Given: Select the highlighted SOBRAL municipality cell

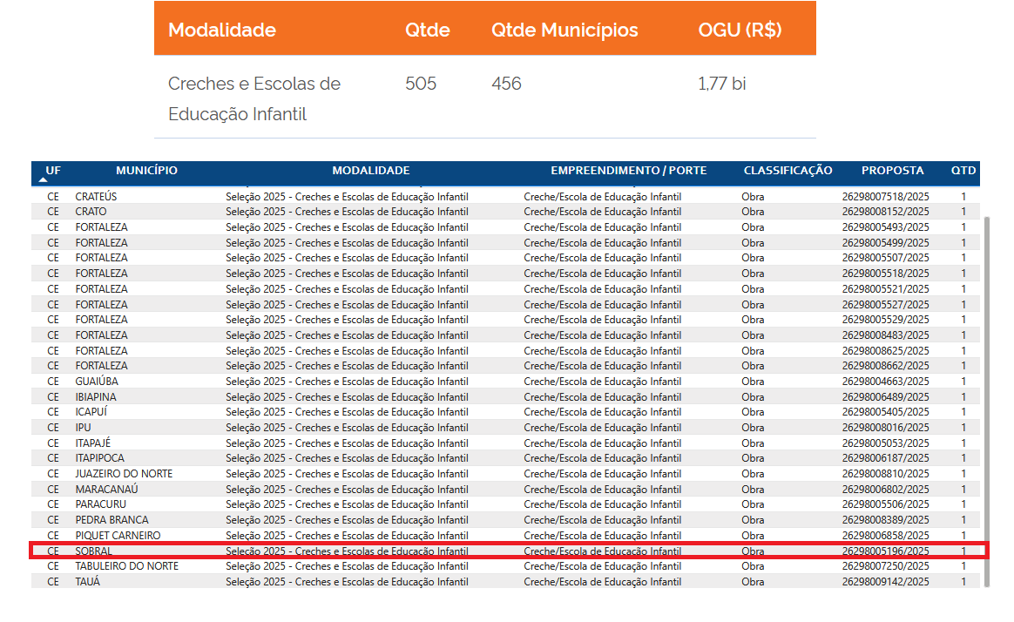Looking at the screenshot, I should click(x=94, y=551).
